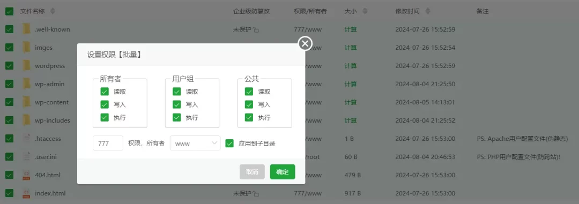Screen dimensions: 579x204
Task: Deselect the .htaccess row checkbox
Action: pos(9,138)
